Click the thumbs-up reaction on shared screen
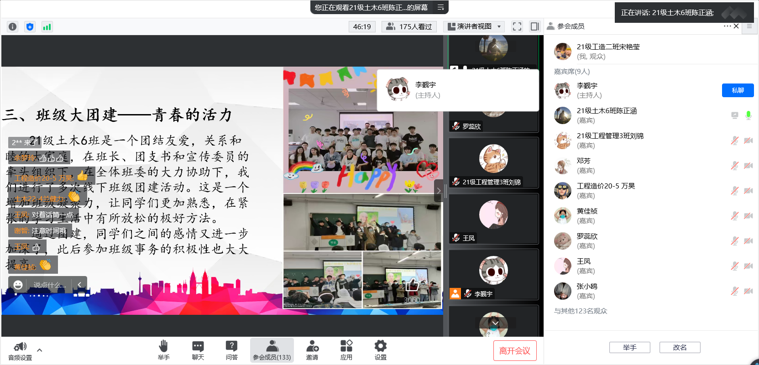The height and width of the screenshot is (365, 759). click(x=412, y=285)
